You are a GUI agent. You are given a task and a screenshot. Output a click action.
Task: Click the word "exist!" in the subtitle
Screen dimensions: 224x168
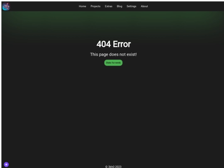(131, 54)
